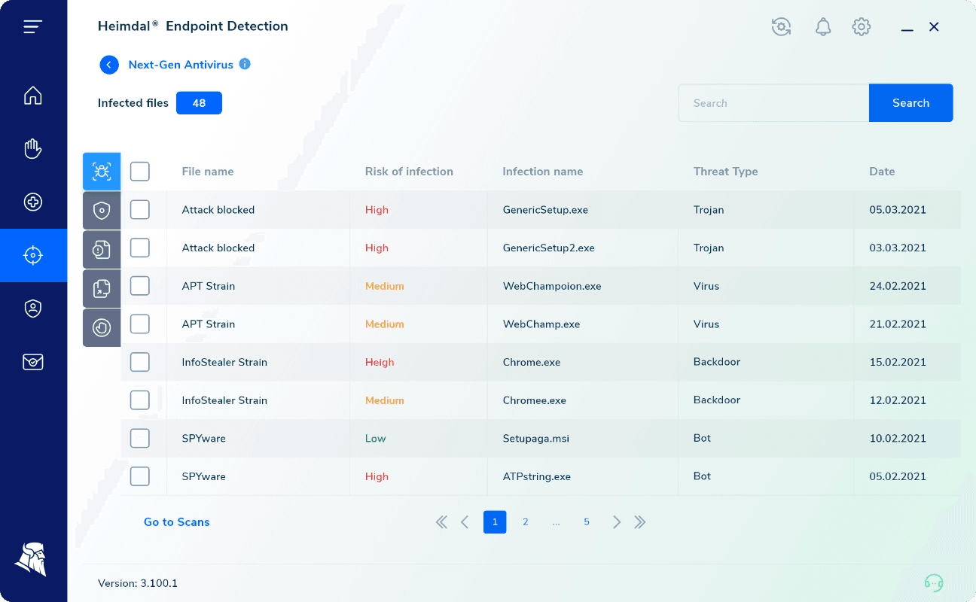Select checkbox for Setupaga.msi row
976x602 pixels.
pyautogui.click(x=140, y=438)
